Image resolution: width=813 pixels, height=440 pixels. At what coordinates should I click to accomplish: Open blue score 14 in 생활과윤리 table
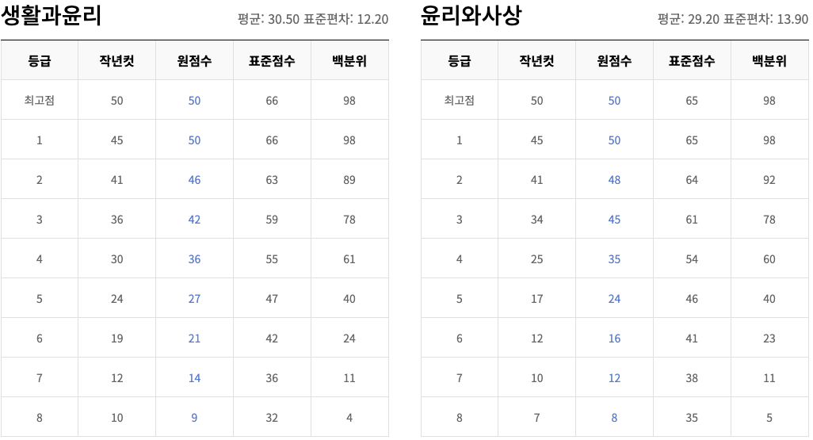(194, 378)
